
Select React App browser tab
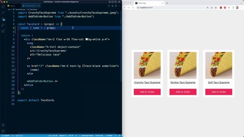tap(149, 3)
